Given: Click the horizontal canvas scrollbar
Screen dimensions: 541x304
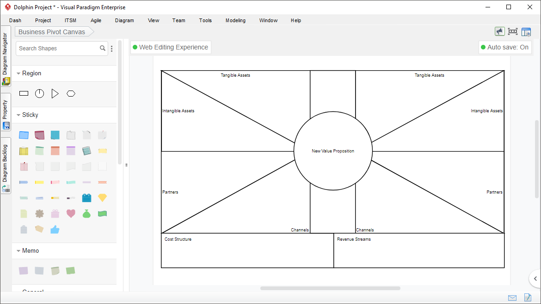Looking at the screenshot, I should pos(330,288).
